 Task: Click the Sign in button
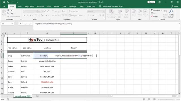point(151,2)
